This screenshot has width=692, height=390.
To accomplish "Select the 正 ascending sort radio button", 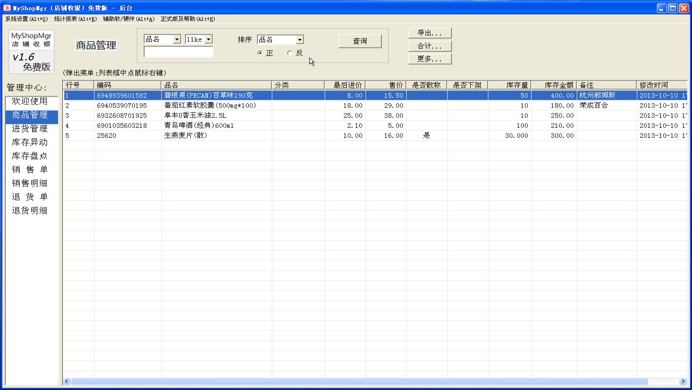I will [x=260, y=53].
